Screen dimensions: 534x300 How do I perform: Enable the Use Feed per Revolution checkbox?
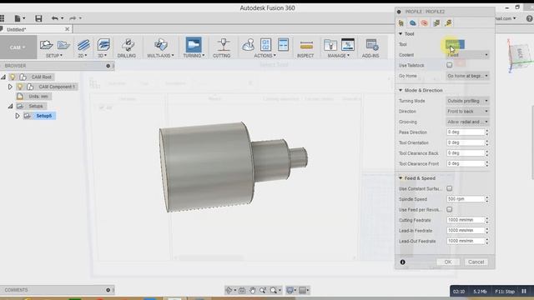pyautogui.click(x=449, y=209)
